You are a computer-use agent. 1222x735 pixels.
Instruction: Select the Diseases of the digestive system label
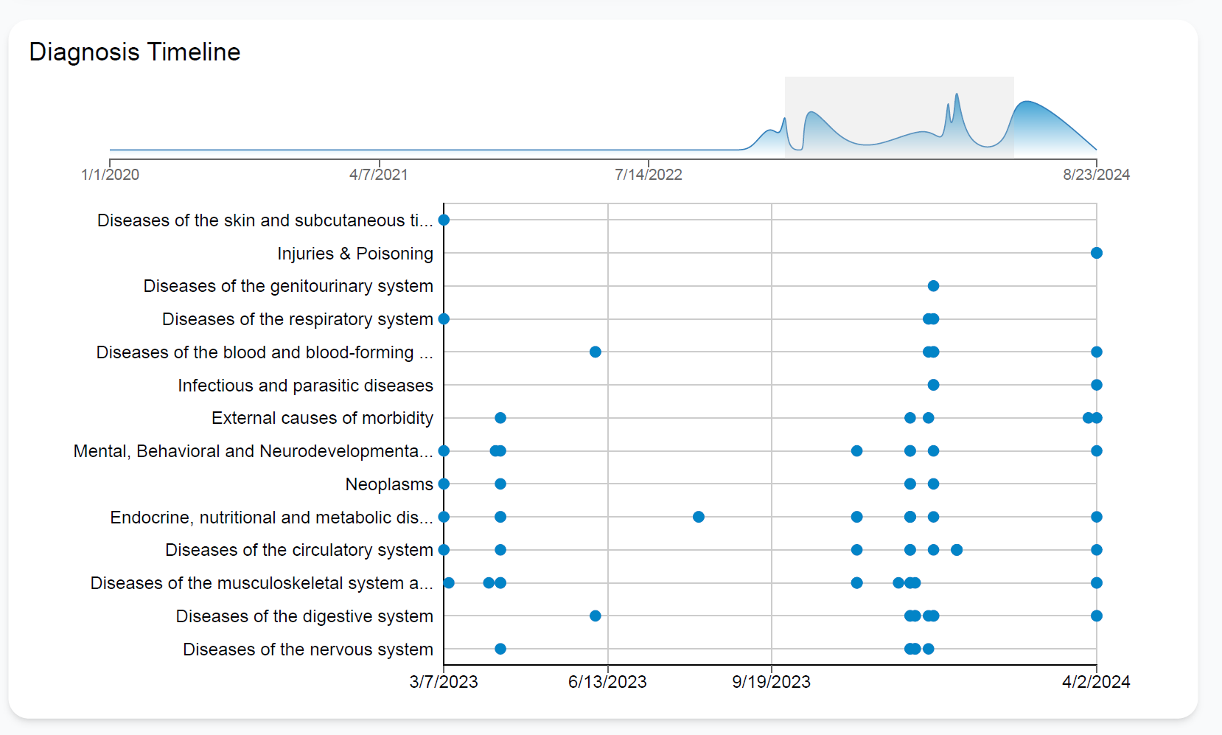(x=304, y=616)
